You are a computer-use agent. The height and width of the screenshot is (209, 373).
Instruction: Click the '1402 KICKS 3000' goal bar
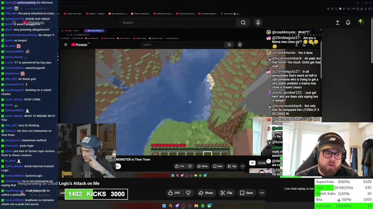tap(96, 194)
